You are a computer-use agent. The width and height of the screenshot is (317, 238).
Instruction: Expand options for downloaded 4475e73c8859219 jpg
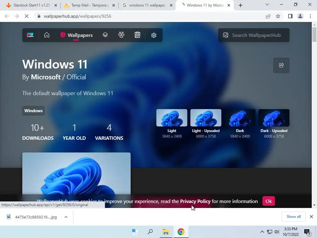click(66, 217)
